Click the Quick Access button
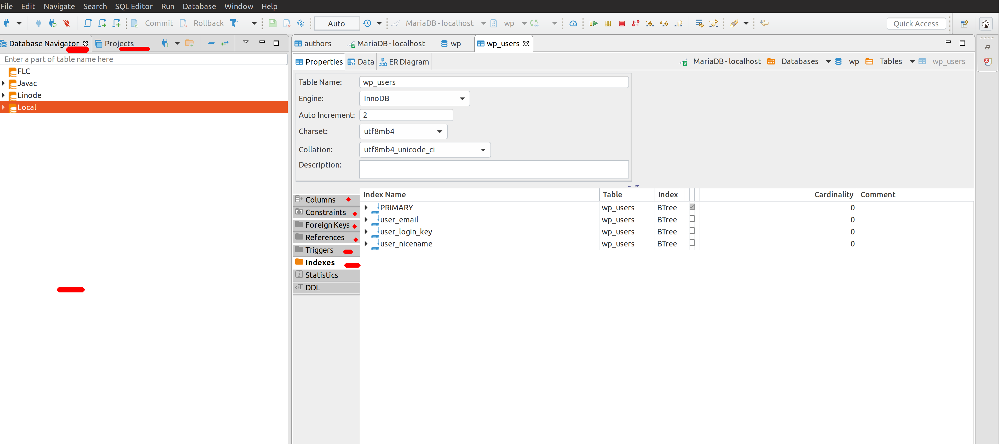 (916, 23)
